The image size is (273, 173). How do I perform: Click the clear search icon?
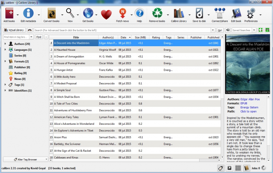click(227, 30)
